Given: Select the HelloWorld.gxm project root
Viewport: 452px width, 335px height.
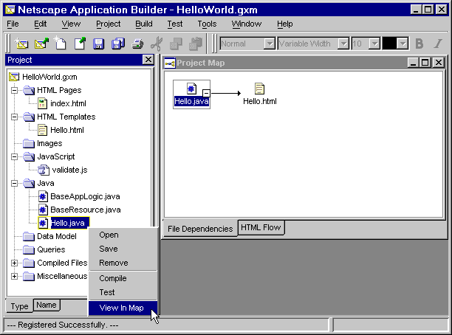Looking at the screenshot, I should point(49,77).
